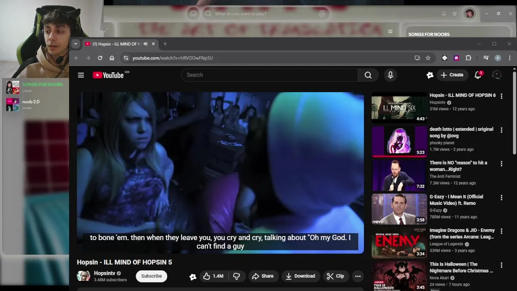
Task: Open the Hopsintv channel name link
Action: pos(105,273)
